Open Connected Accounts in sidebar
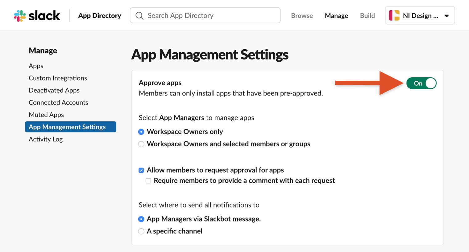469x252 pixels. click(58, 103)
